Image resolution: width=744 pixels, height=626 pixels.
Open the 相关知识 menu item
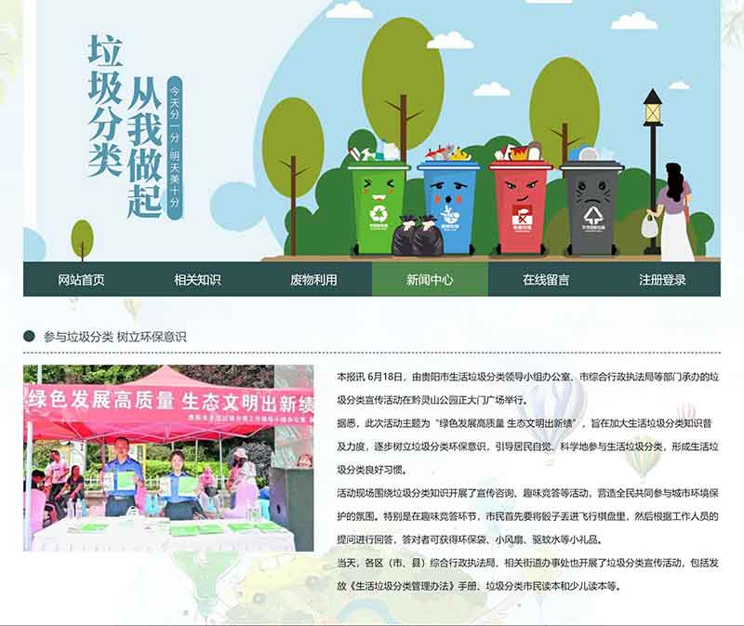pos(197,279)
